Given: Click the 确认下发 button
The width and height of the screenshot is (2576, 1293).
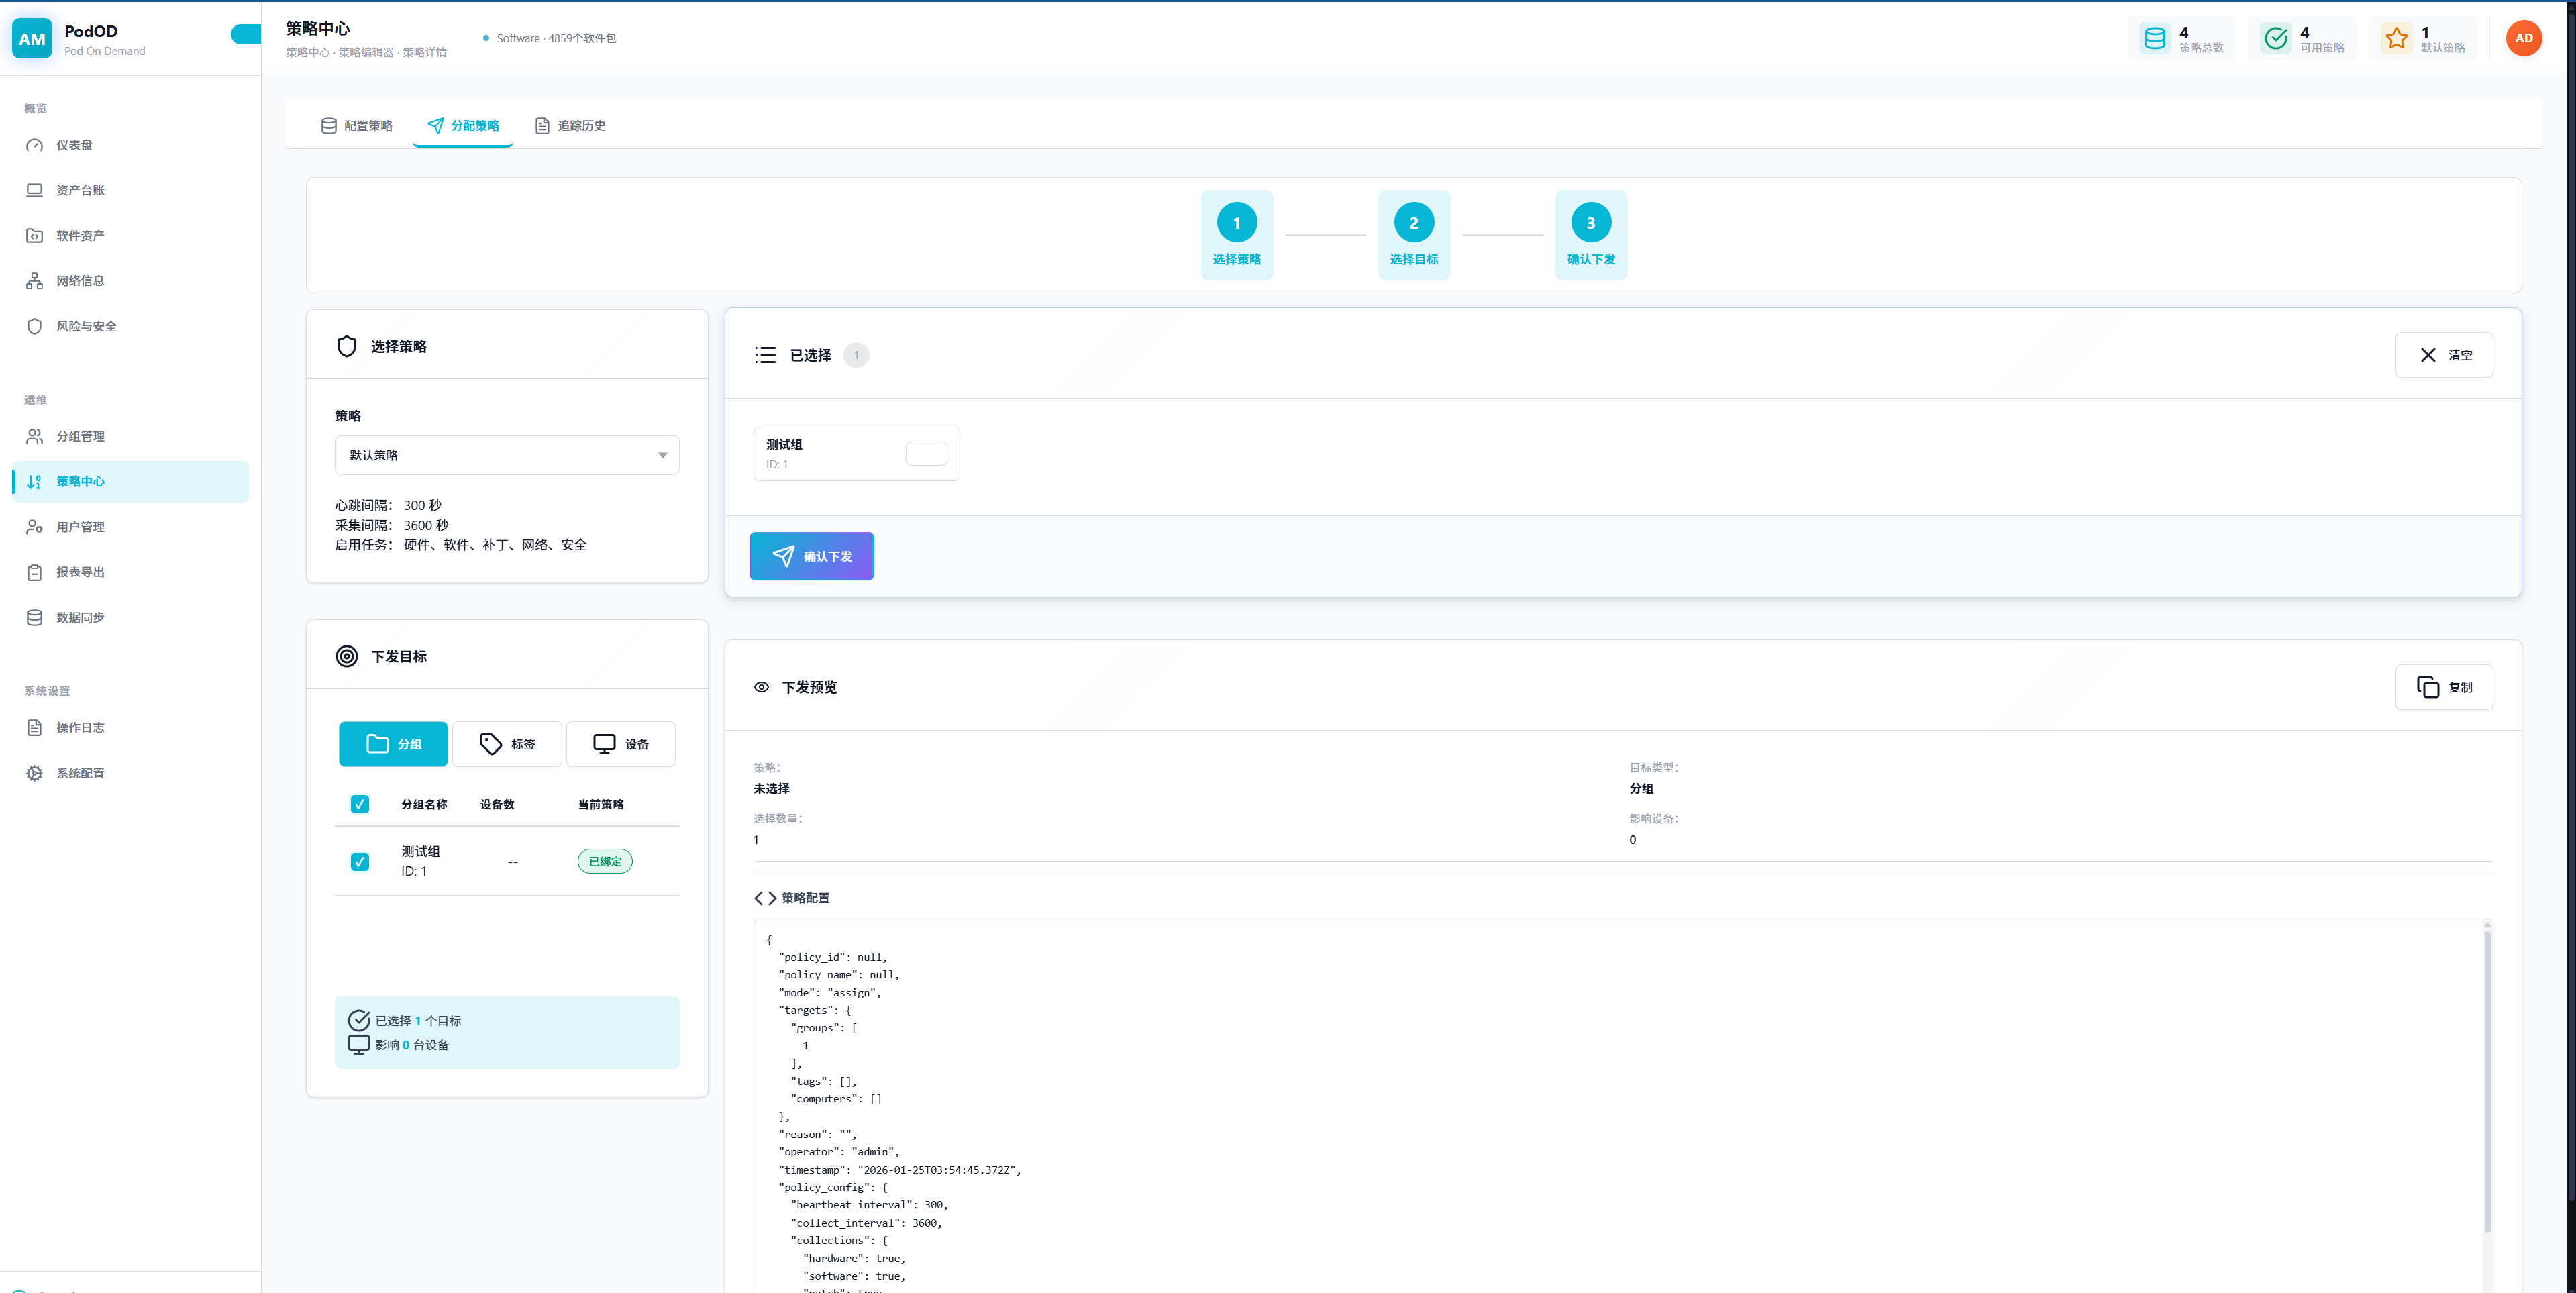Looking at the screenshot, I should tap(811, 556).
